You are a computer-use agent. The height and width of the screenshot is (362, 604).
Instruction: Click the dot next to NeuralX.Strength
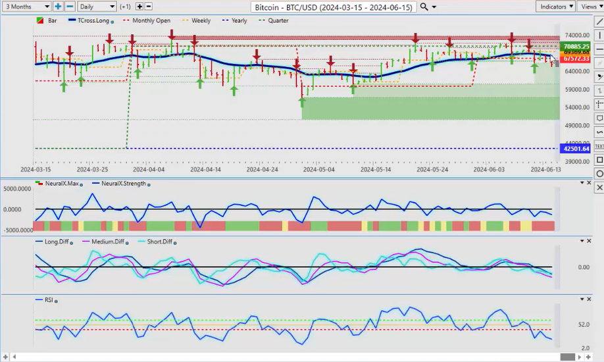coord(149,185)
